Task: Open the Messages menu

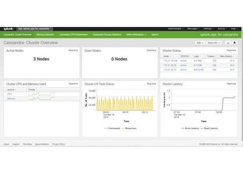Action: [x=193, y=29]
